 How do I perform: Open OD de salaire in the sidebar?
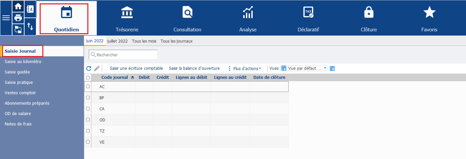pos(42,114)
